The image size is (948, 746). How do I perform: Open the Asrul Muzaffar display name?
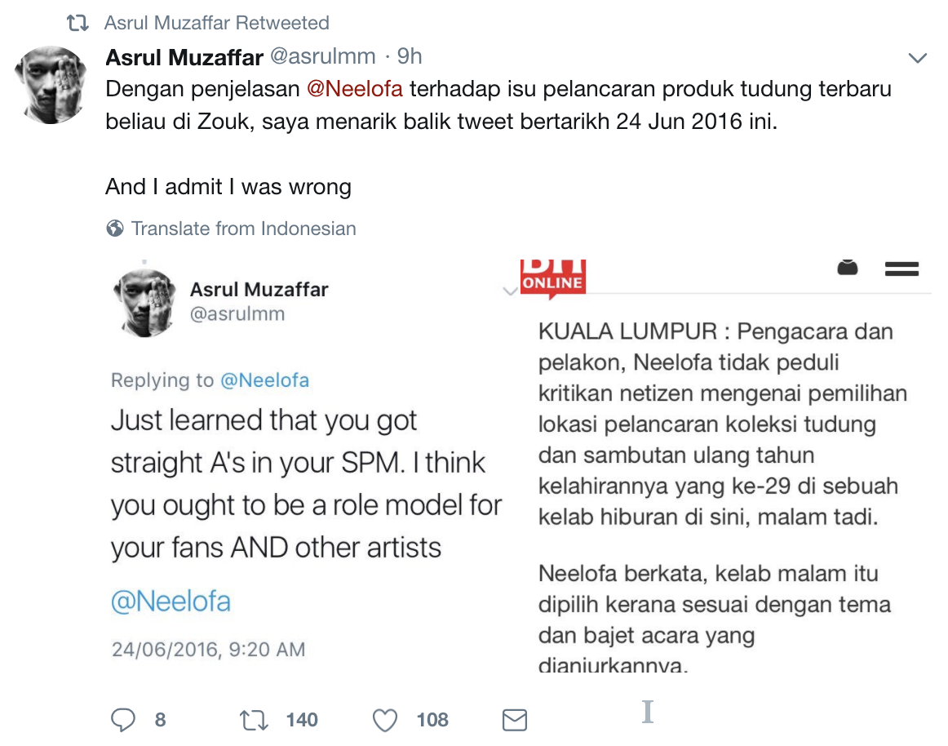coord(184,56)
